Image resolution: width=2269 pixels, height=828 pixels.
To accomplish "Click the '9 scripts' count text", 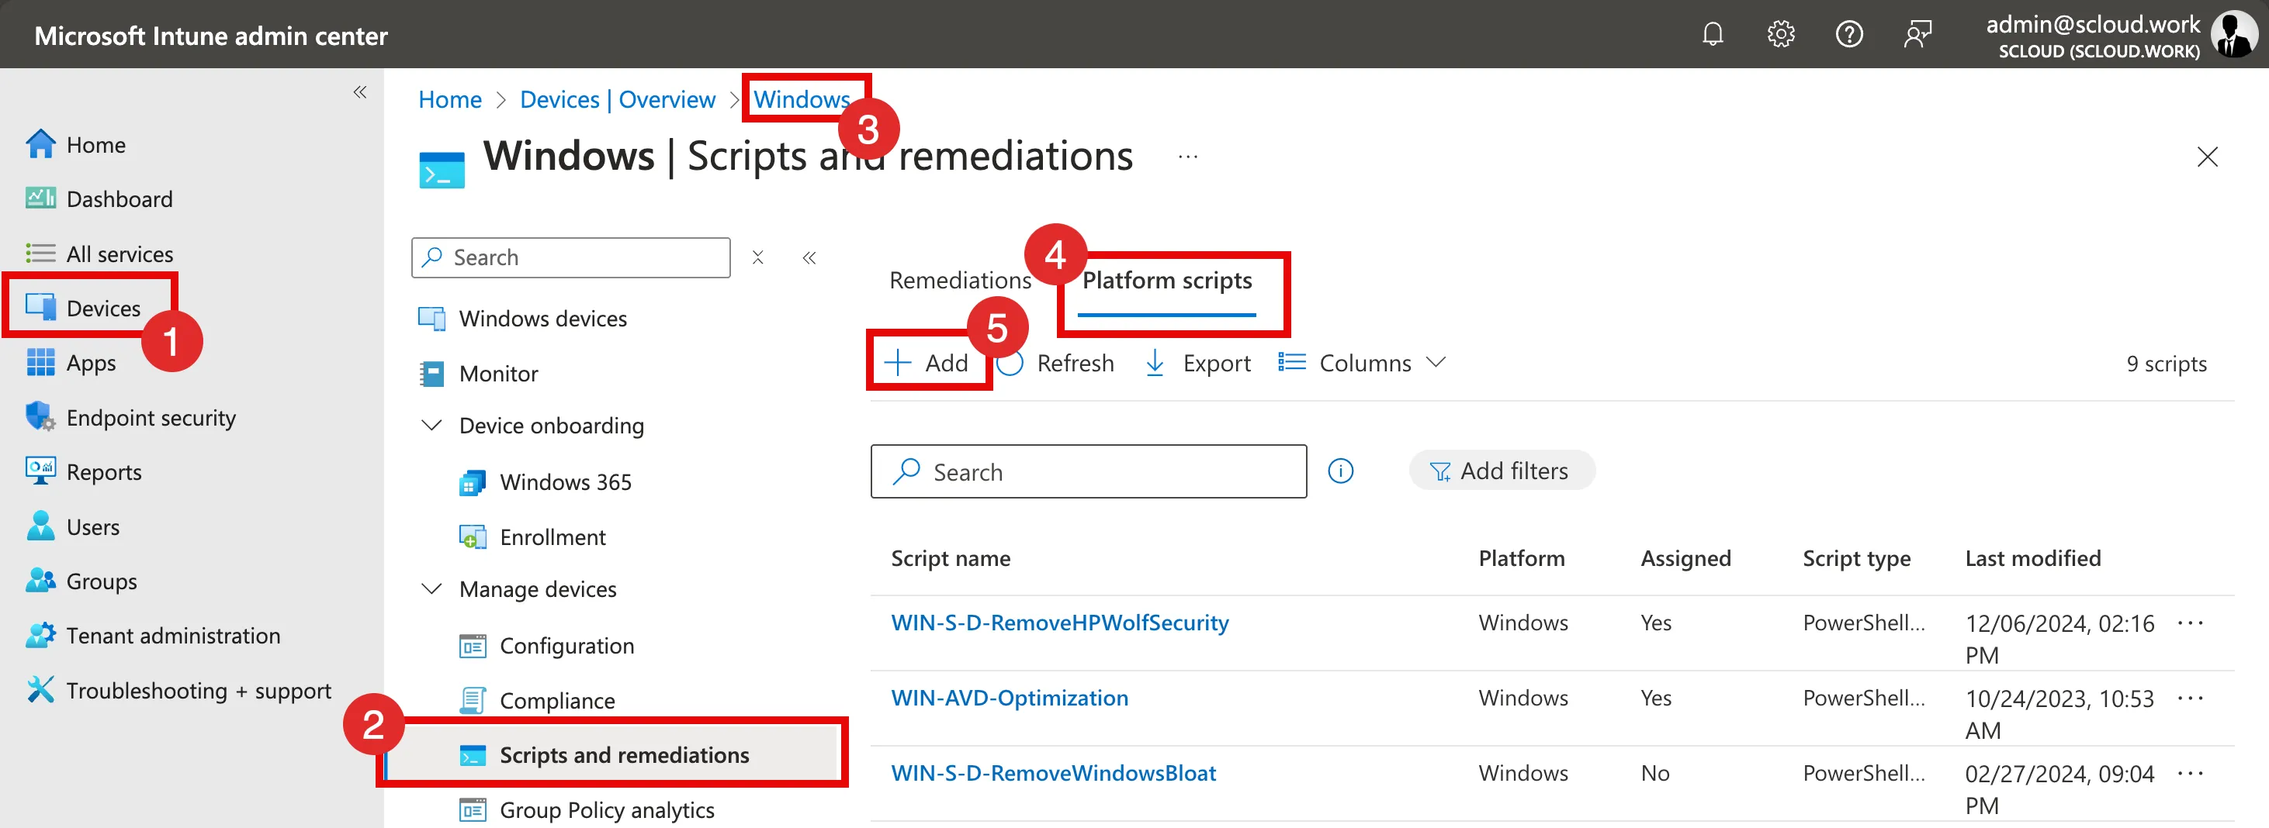I will [x=2166, y=364].
